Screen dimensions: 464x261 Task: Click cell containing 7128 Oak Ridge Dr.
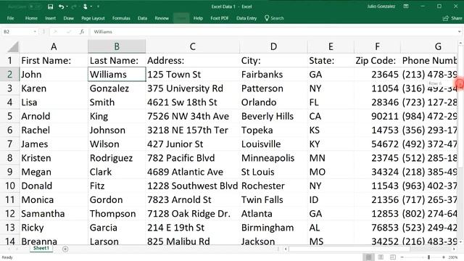click(x=192, y=214)
